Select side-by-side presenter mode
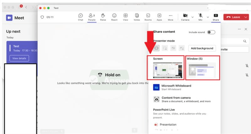This screenshot has width=251, height=134. point(173,48)
